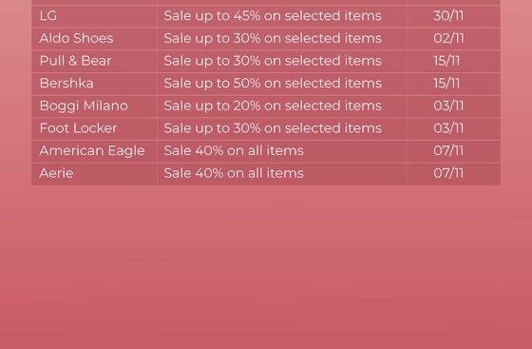Viewport: 532px width, 349px height.
Task: Click Bershka's 'Sale up to 50%' offer text
Action: [273, 84]
